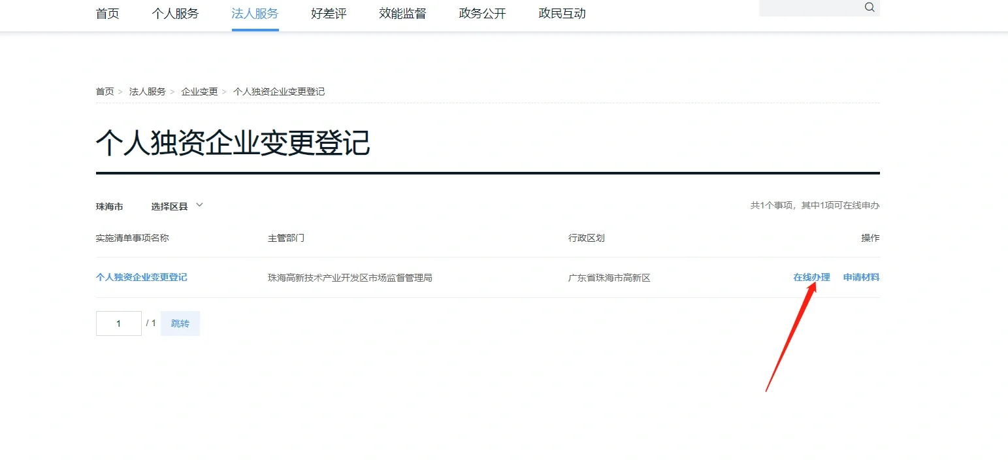Open the 政务公开 navigation item

tap(482, 14)
